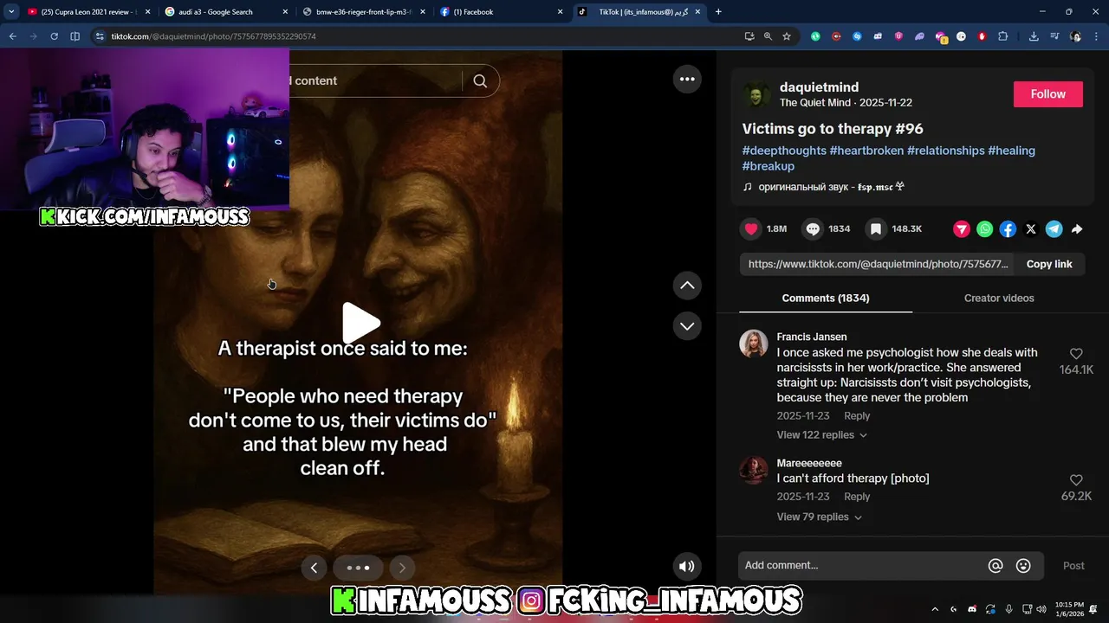Viewport: 1109px width, 623px height.
Task: Open the #breakup hashtag
Action: click(x=769, y=166)
